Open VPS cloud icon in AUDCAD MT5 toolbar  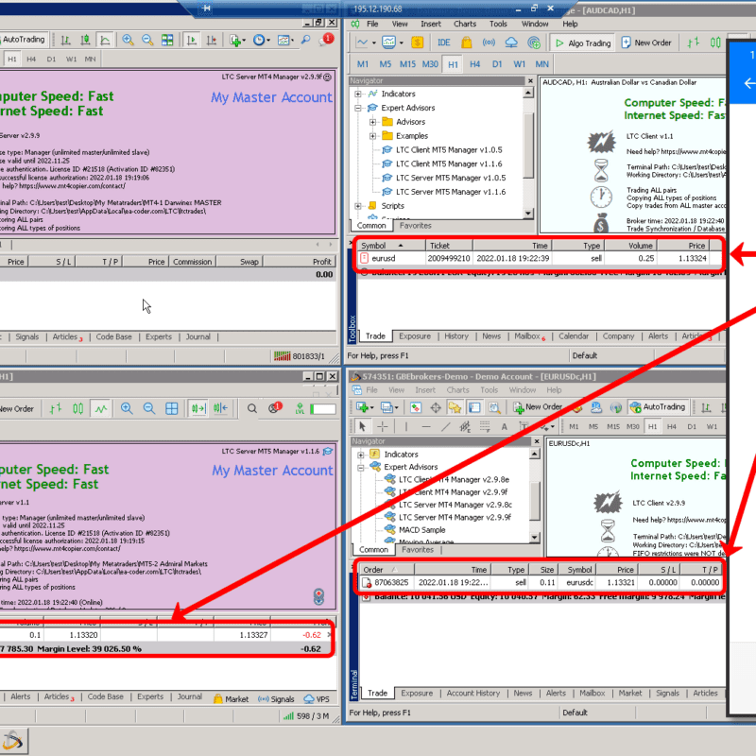pyautogui.click(x=511, y=43)
